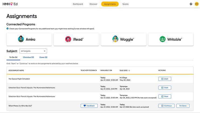200x113 pixels.
Task: Click the Waggle character icon
Action: pos(115,39)
